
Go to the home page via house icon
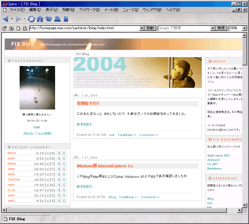coord(40,19)
